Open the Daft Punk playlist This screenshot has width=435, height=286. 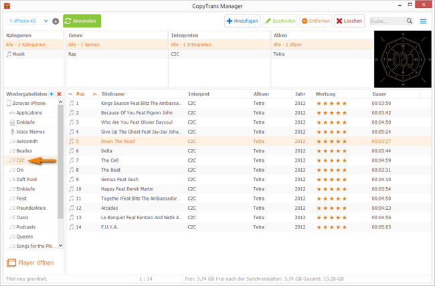(x=27, y=179)
